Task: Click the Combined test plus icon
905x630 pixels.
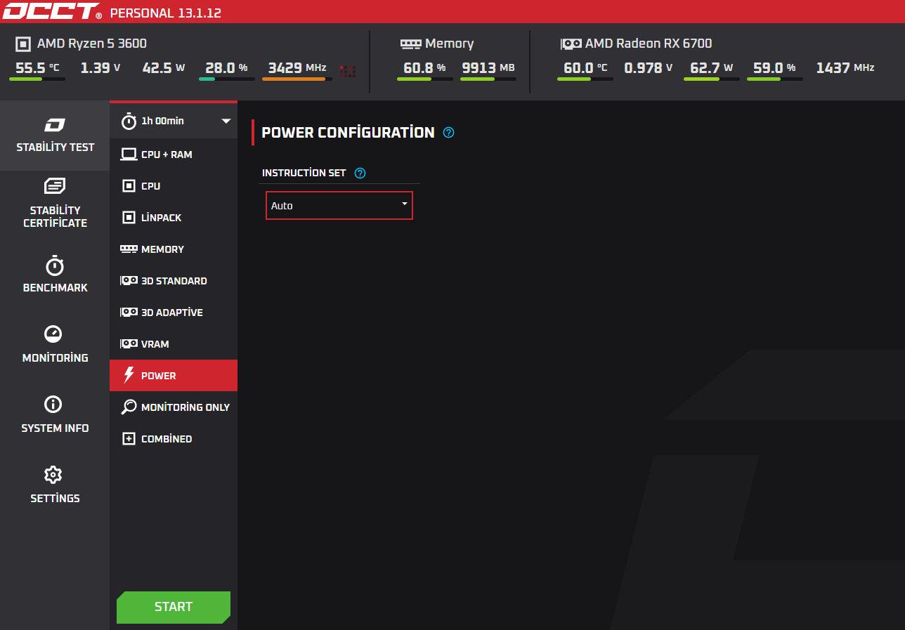Action: (129, 439)
